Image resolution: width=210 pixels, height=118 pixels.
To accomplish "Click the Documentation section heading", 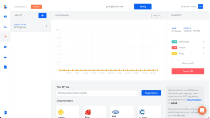I will pyautogui.click(x=65, y=101).
